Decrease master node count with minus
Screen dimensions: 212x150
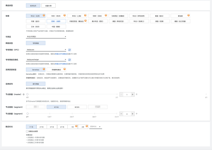121,94
